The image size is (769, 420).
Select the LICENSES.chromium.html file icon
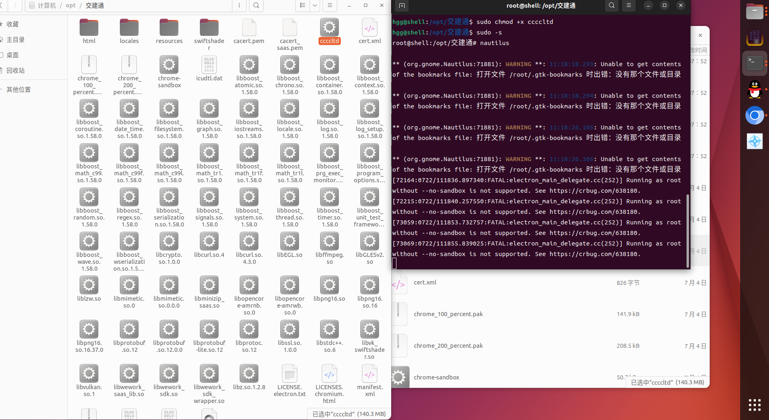(x=329, y=373)
